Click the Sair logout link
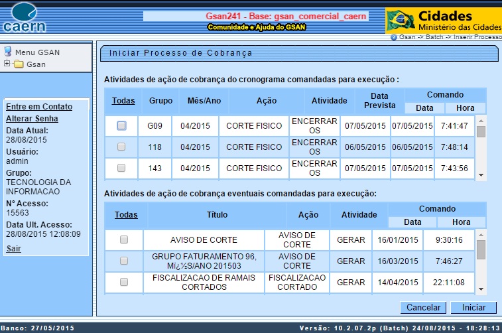 [13, 249]
